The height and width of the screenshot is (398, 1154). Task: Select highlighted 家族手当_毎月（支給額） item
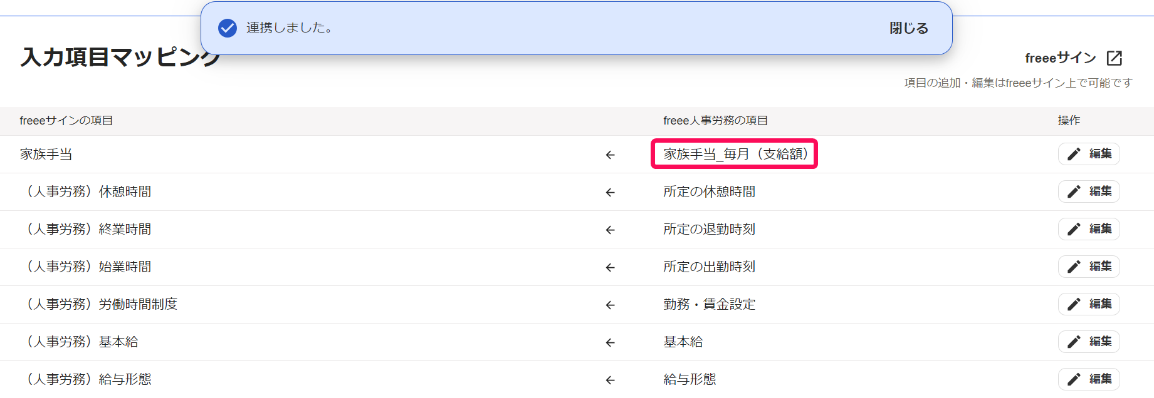coord(735,154)
